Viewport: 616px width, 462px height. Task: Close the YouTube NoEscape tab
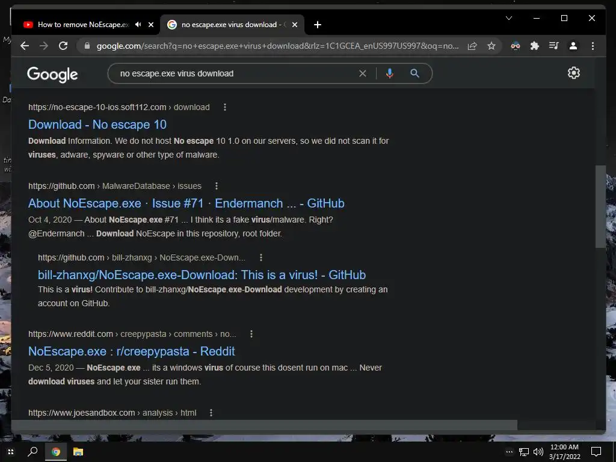tap(151, 24)
